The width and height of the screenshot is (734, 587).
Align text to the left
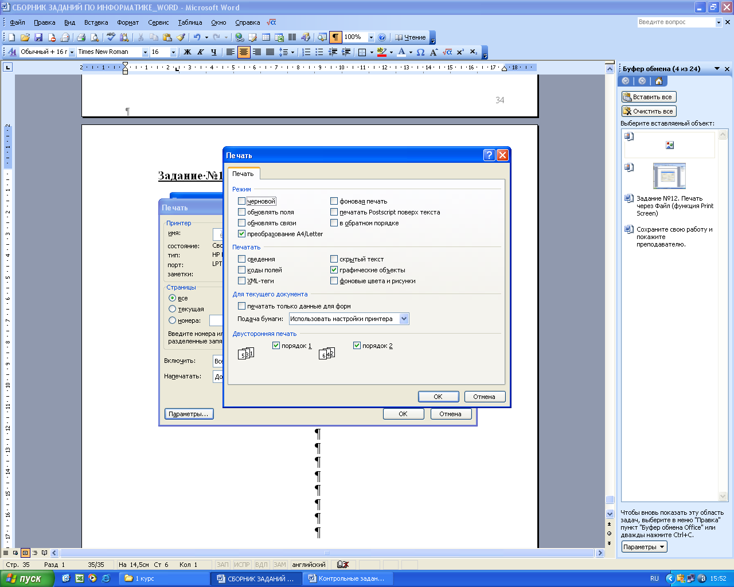coord(231,52)
